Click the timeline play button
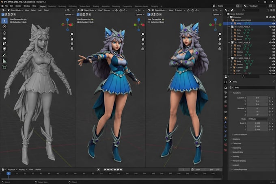 click(115, 169)
